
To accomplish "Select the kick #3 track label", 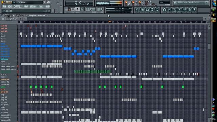I will pos(4,26).
